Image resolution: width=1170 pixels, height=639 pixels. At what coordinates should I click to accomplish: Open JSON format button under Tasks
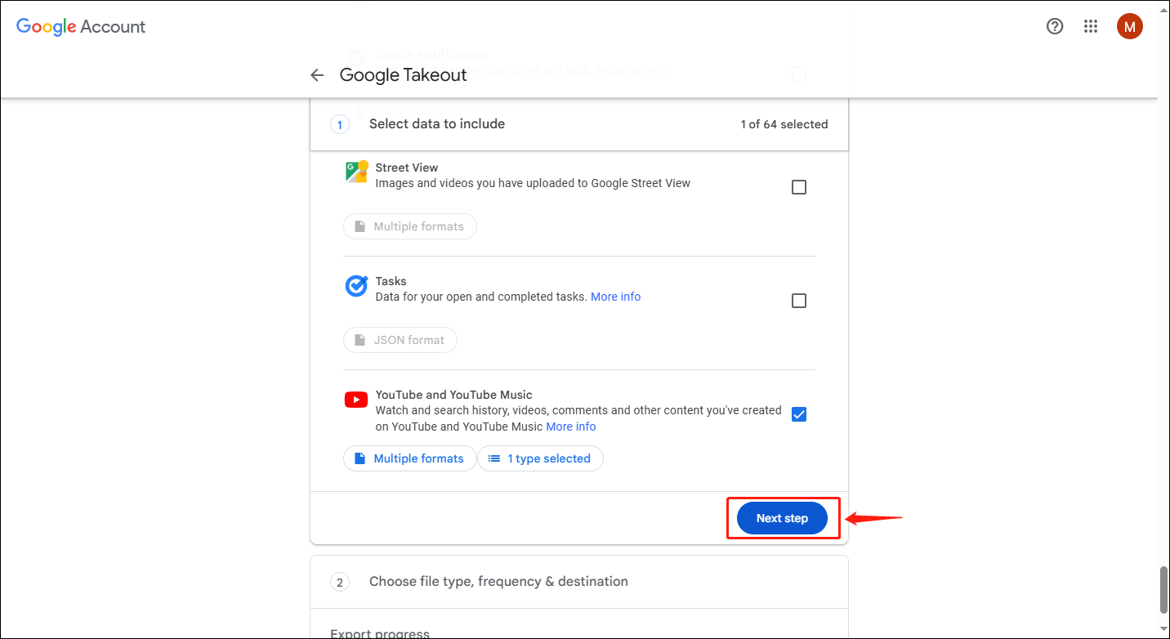click(x=400, y=340)
